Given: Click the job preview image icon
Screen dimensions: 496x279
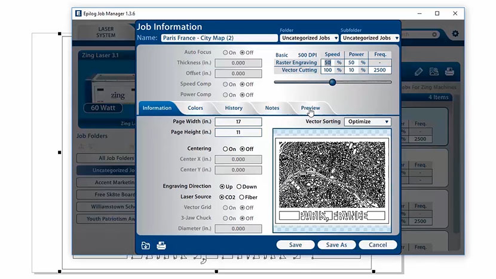Looking at the screenshot, I should pos(434,72).
